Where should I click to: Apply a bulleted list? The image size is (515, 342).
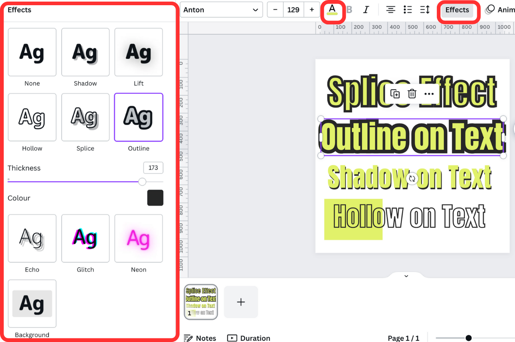pos(408,10)
